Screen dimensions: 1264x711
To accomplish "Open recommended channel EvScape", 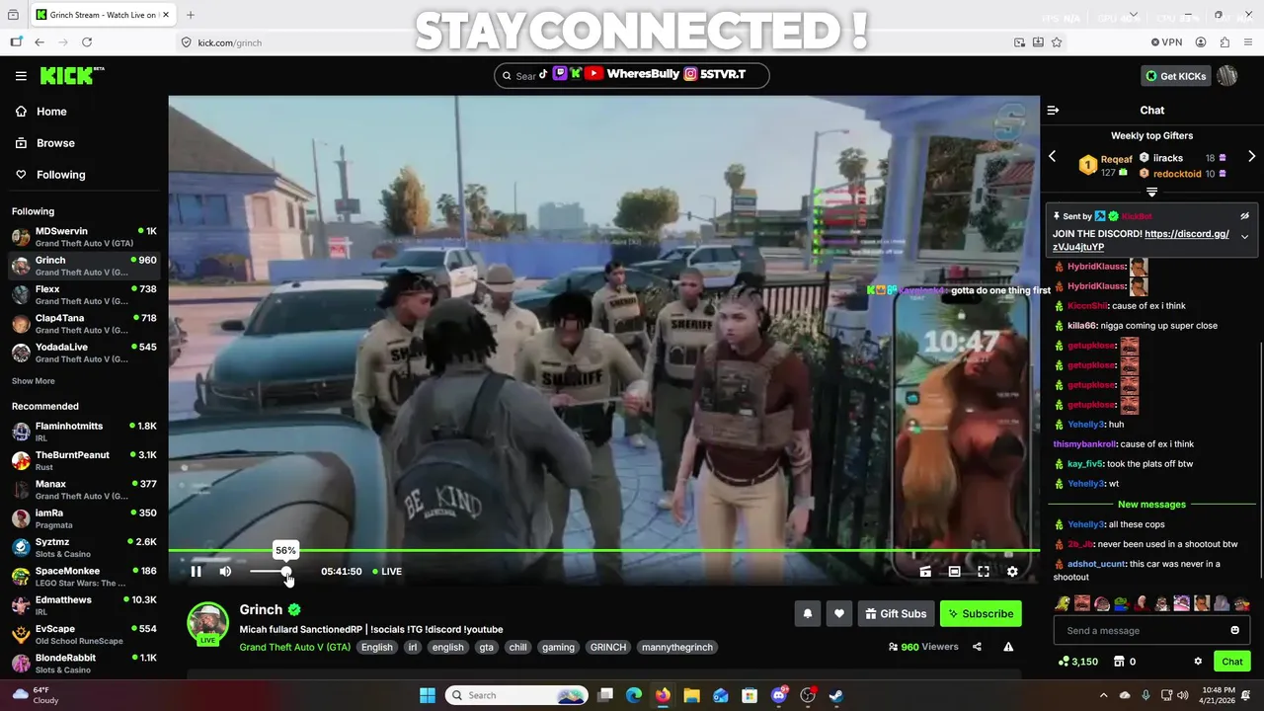I will tap(84, 635).
